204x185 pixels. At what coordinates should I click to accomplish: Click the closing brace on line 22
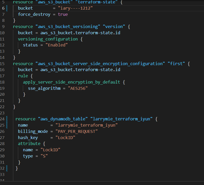click(x=14, y=107)
